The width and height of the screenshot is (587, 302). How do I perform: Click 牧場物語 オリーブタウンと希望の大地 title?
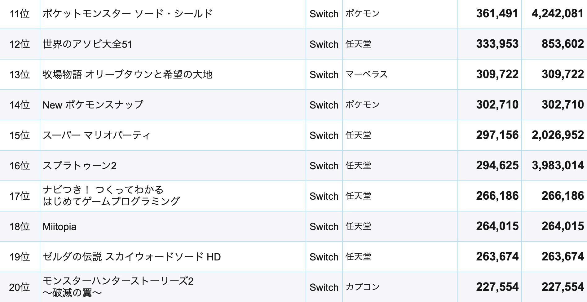coord(127,74)
